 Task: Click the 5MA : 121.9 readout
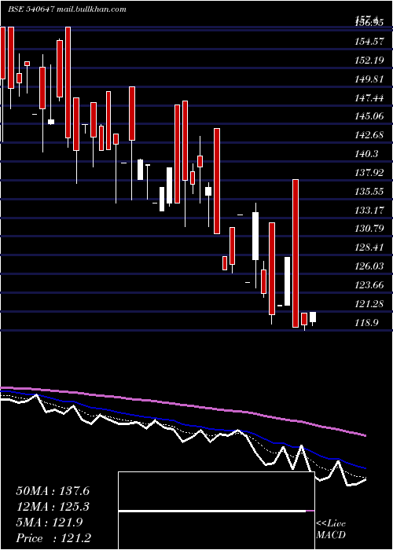tap(50, 522)
